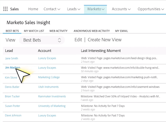
Task: Select the casement-windows visited page text
Action: [120, 87]
